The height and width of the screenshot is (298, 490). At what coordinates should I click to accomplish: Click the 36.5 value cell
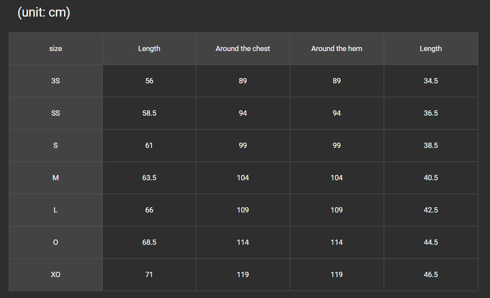431,113
